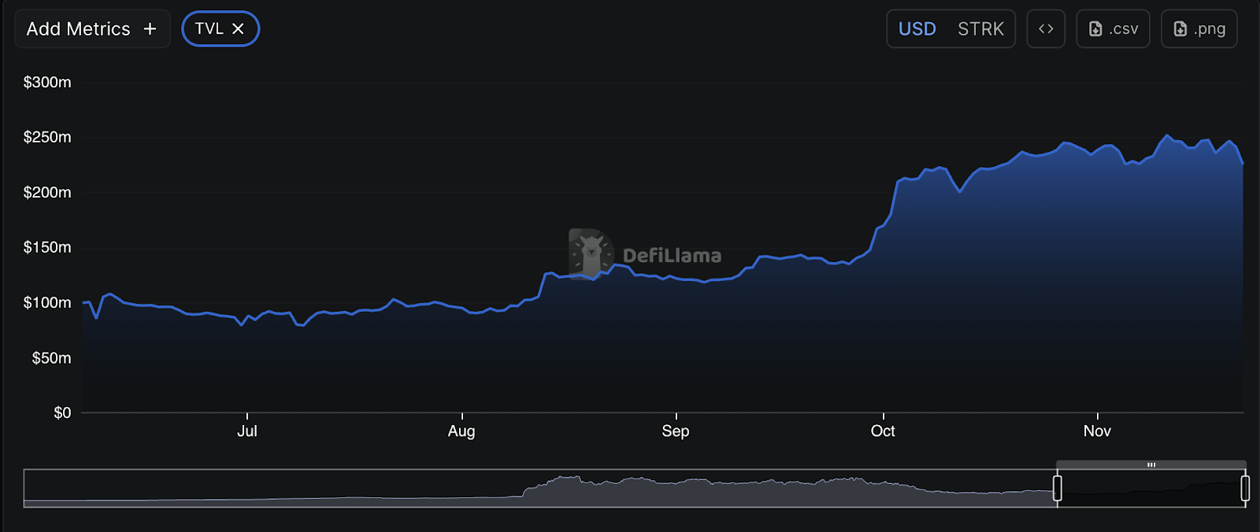Click the Sep label on the x-axis
This screenshot has height=532, width=1260.
pos(676,430)
